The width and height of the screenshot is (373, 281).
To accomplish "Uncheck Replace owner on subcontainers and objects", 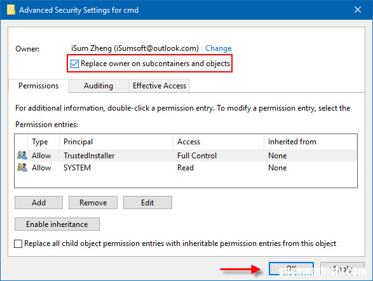I will tap(74, 64).
